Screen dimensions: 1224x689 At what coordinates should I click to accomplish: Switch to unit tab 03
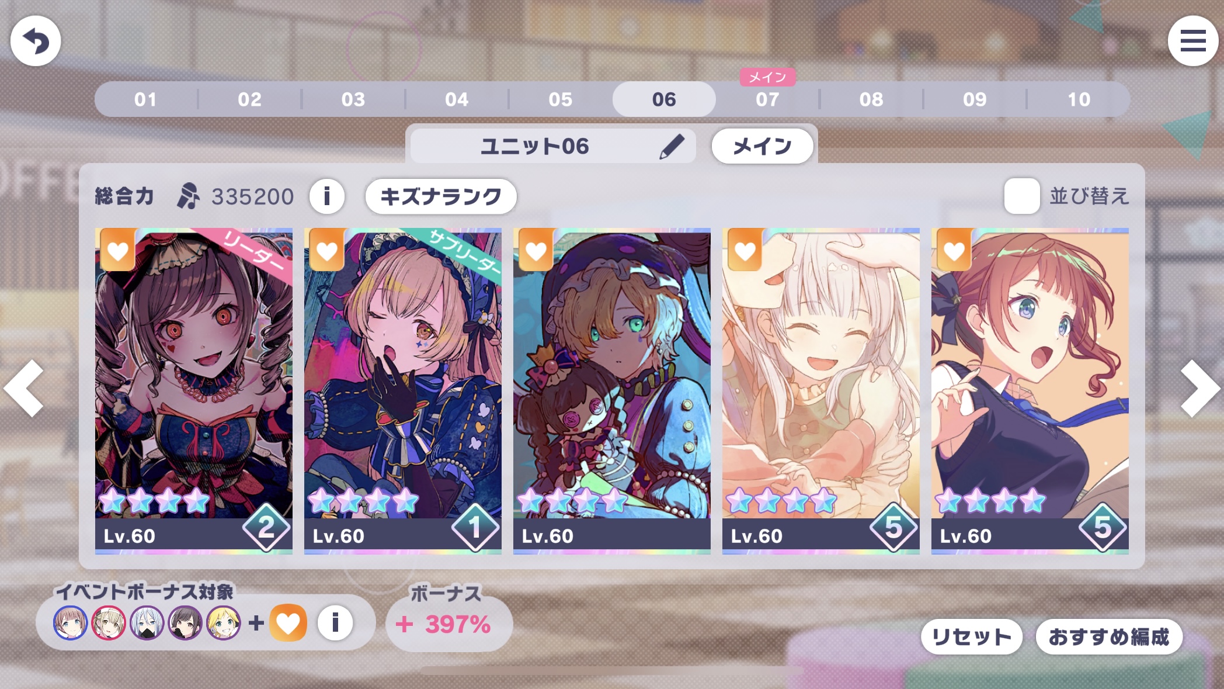point(353,99)
